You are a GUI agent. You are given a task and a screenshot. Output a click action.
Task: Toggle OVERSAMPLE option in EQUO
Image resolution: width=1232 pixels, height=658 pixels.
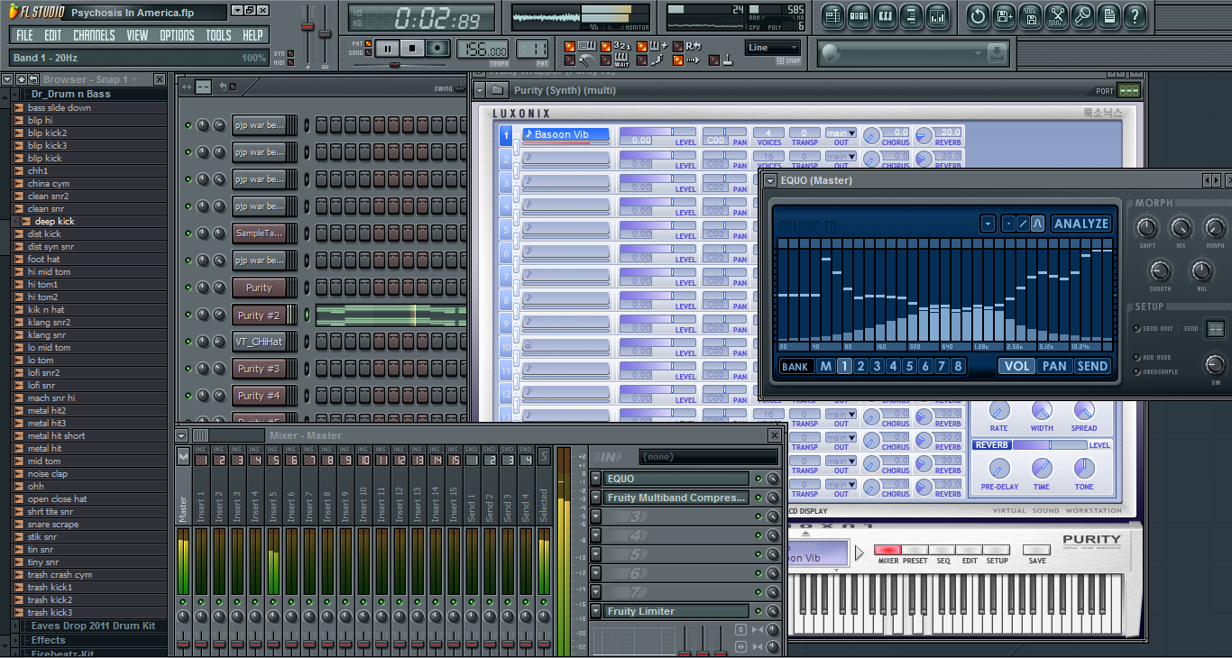coord(1138,371)
